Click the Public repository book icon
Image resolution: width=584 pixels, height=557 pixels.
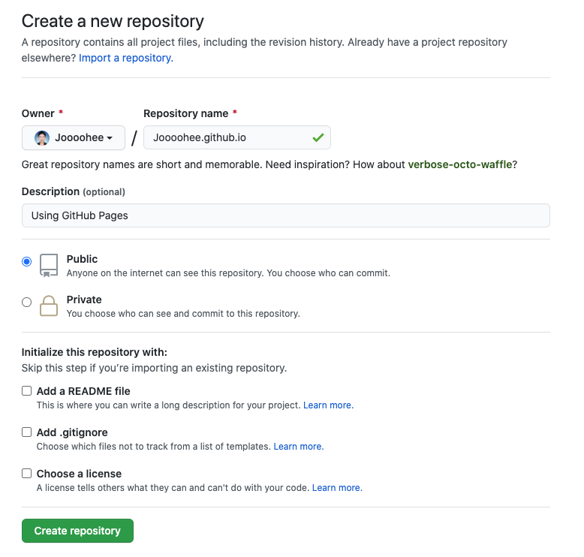[49, 265]
